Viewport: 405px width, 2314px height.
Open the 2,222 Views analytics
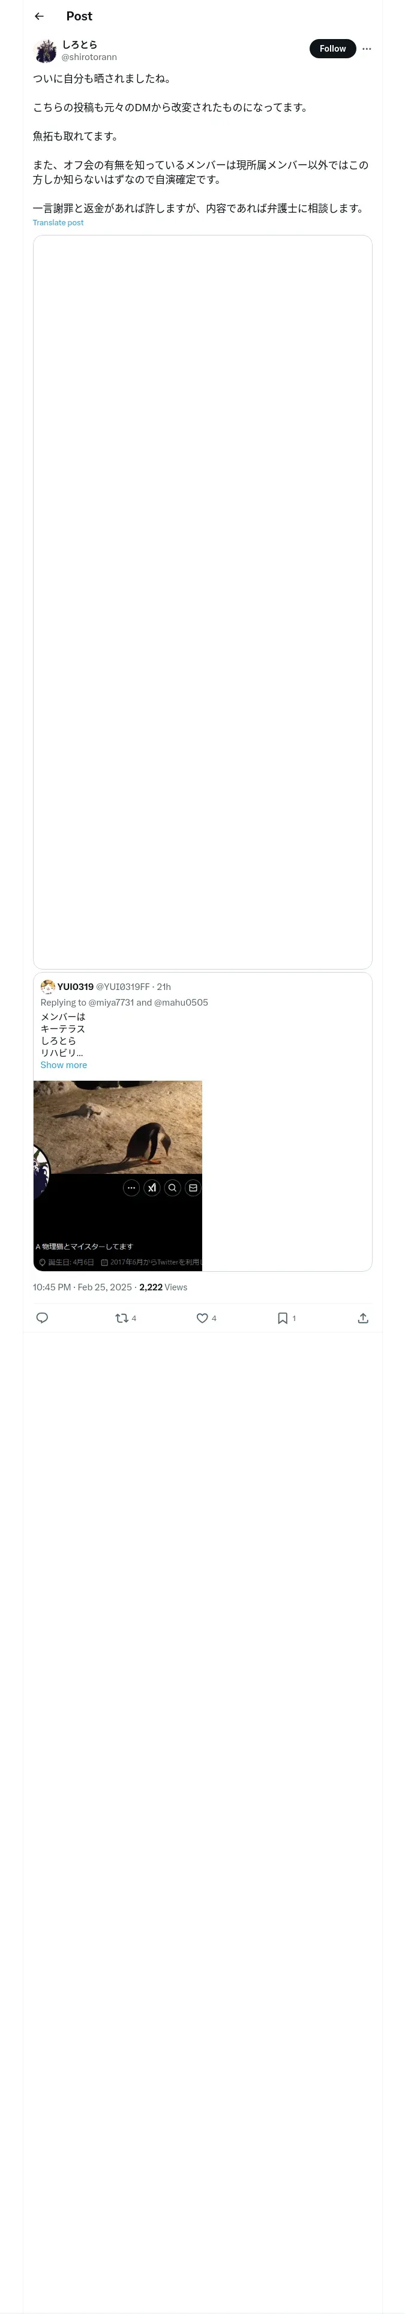(x=163, y=1287)
